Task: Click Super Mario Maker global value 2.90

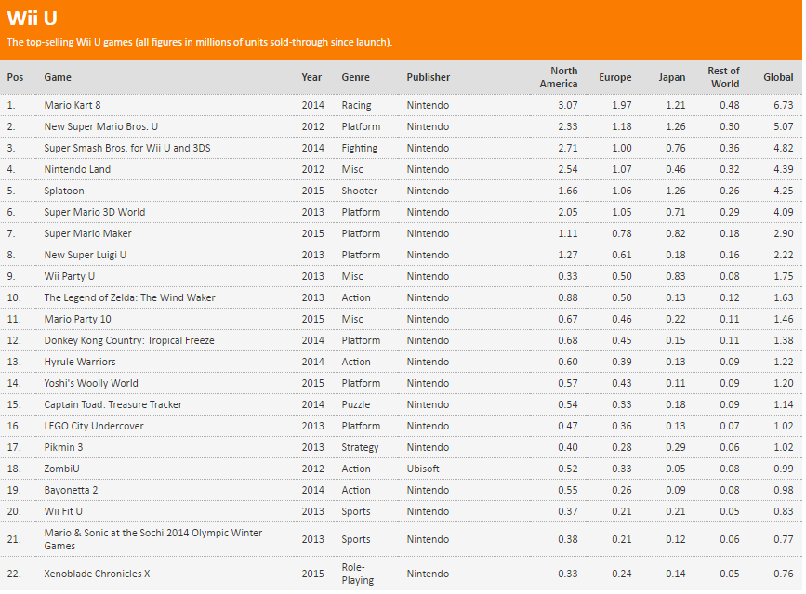Action: click(784, 234)
